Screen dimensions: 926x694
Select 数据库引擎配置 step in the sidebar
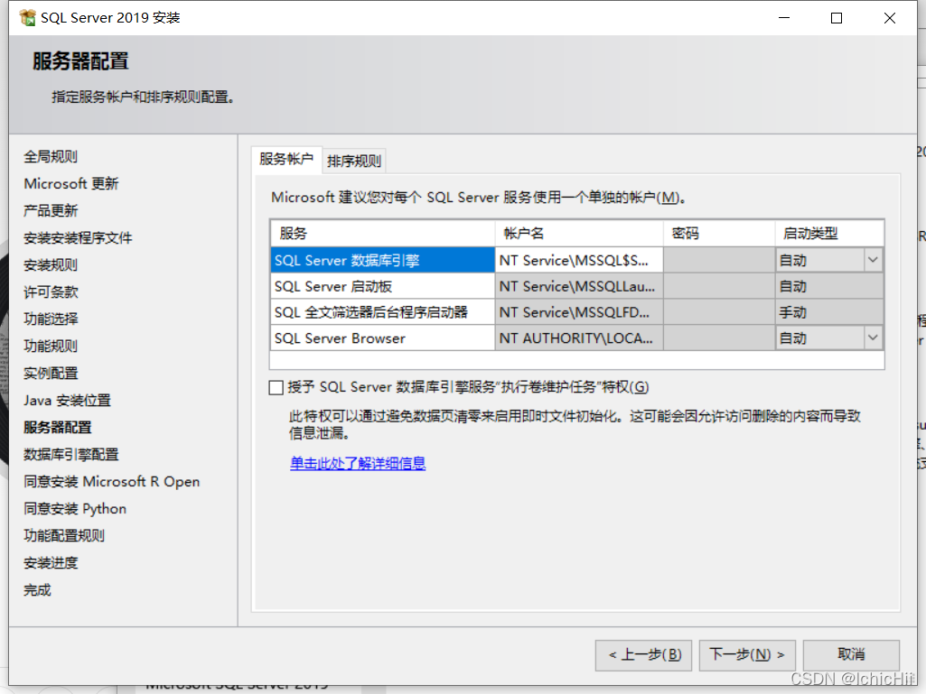71,455
